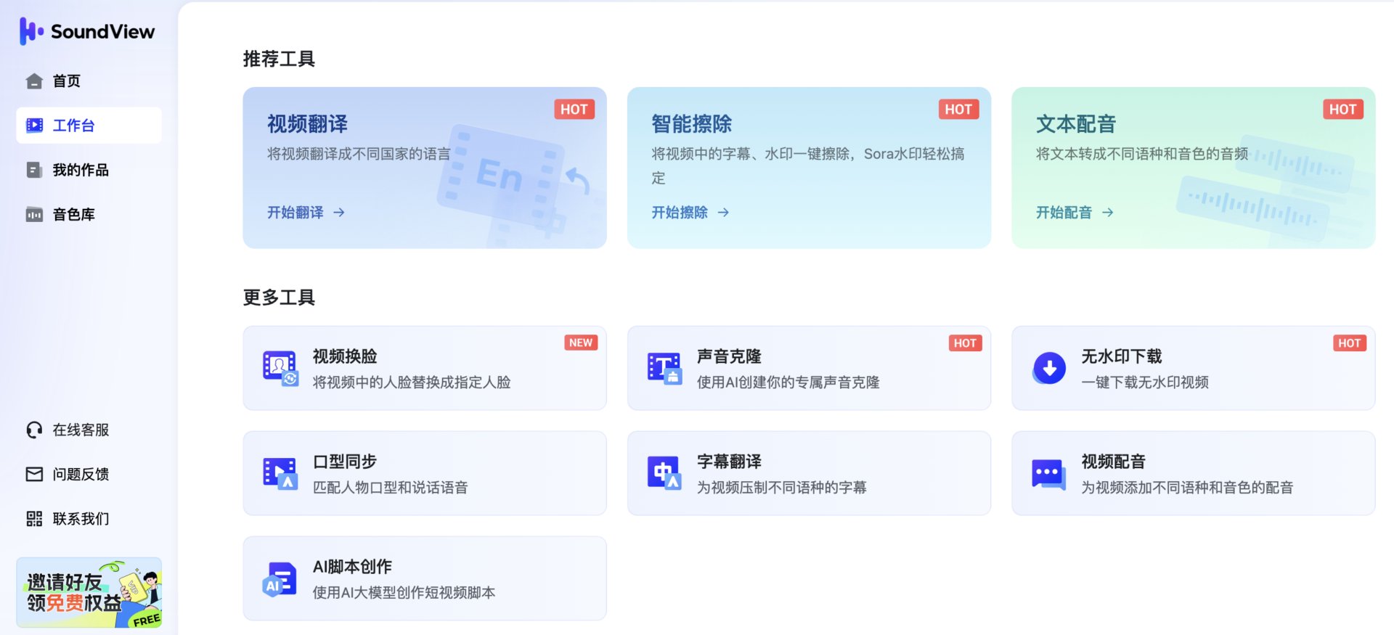Click the 字幕翻译 subtitle translate icon

point(664,474)
